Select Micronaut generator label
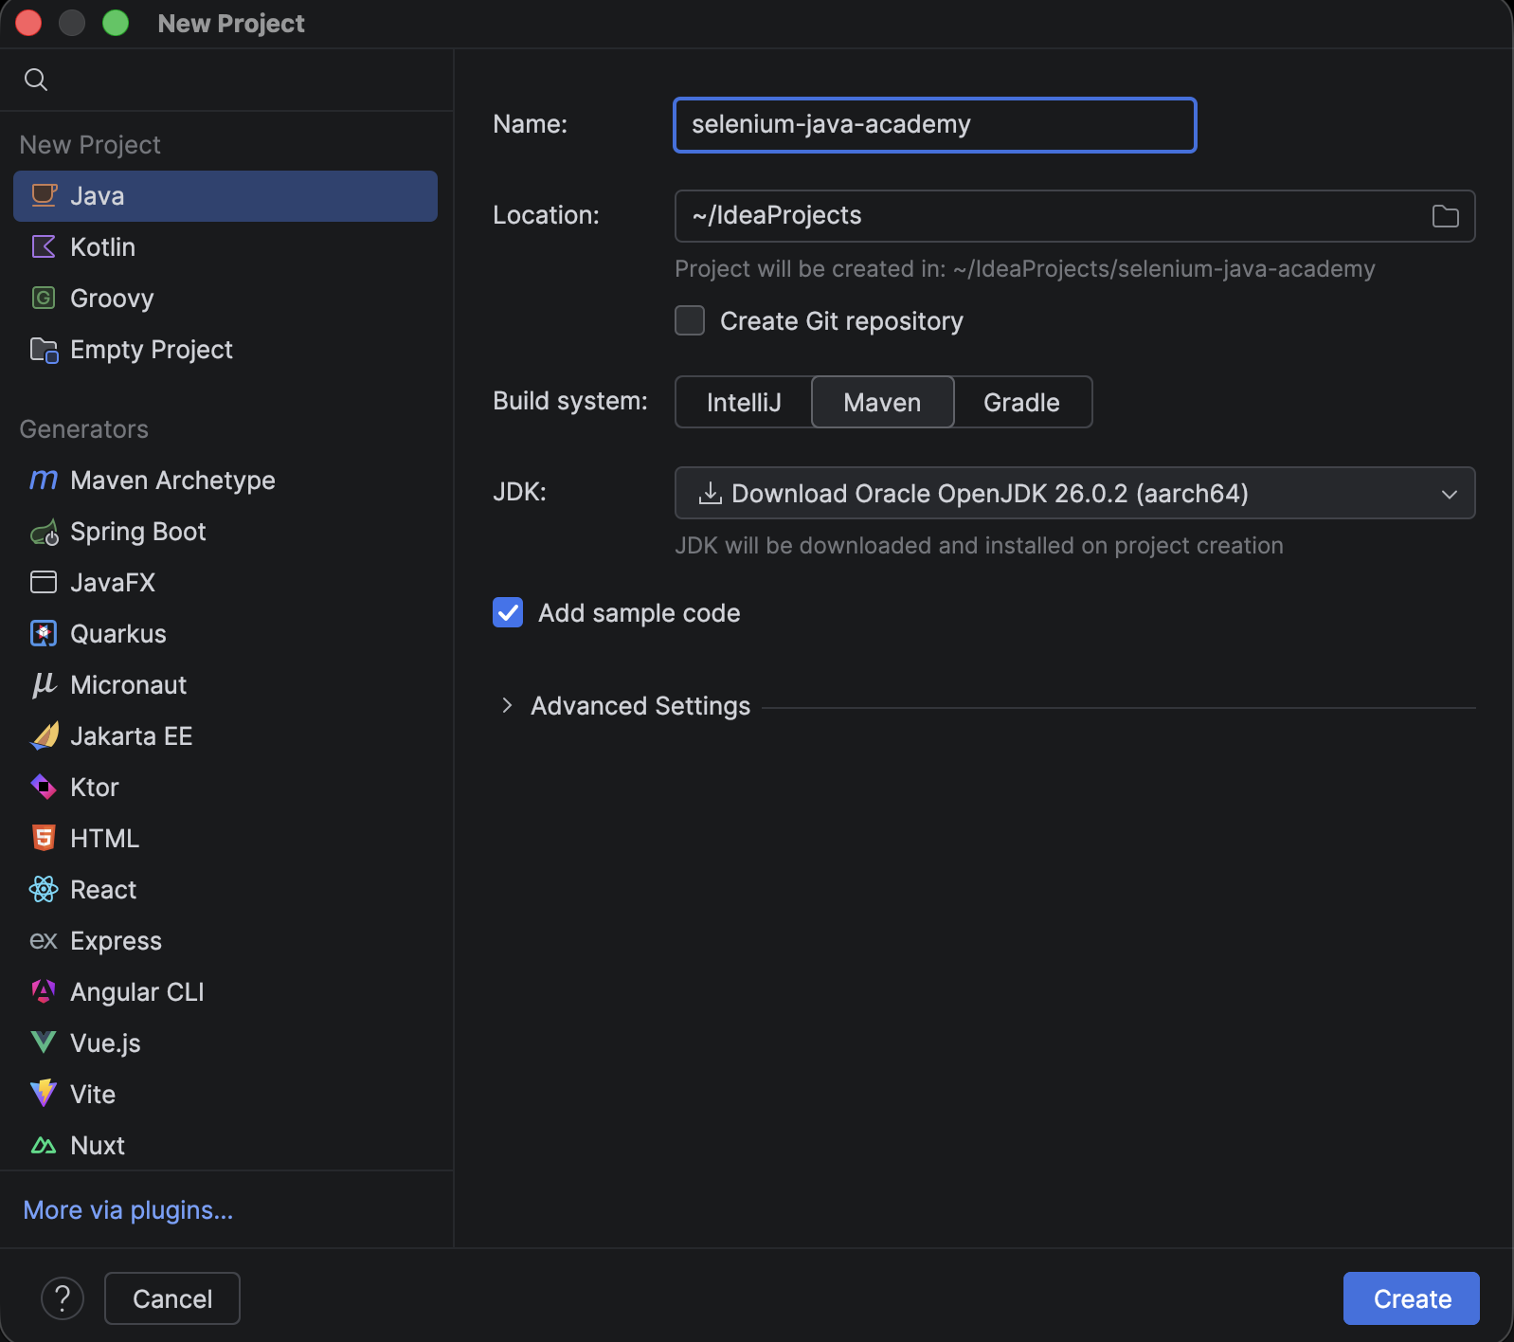Image resolution: width=1514 pixels, height=1342 pixels. (129, 685)
